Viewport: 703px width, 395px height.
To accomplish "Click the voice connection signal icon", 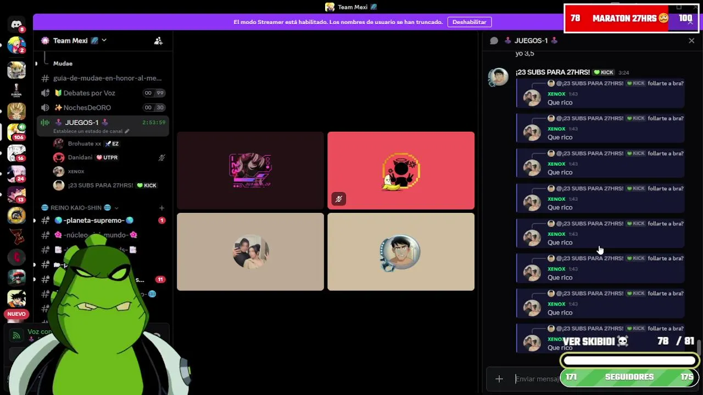I will tap(16, 335).
